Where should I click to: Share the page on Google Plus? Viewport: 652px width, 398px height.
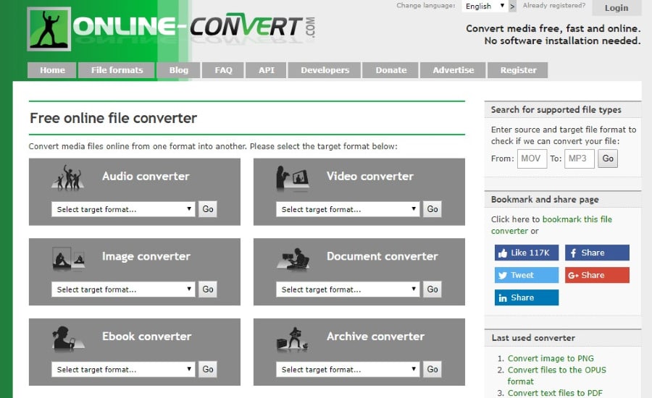[597, 275]
